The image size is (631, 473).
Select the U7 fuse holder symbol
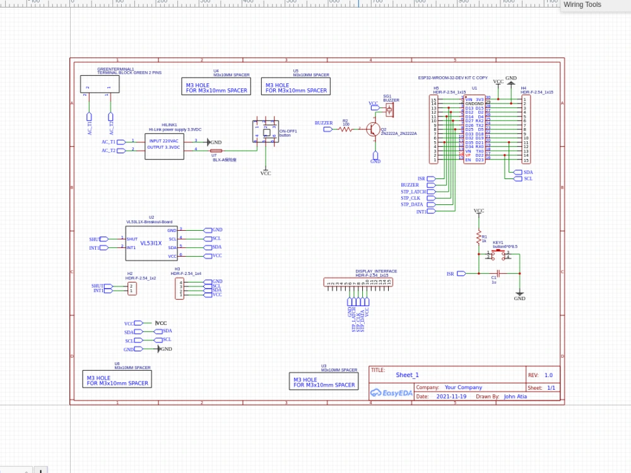pyautogui.click(x=216, y=151)
